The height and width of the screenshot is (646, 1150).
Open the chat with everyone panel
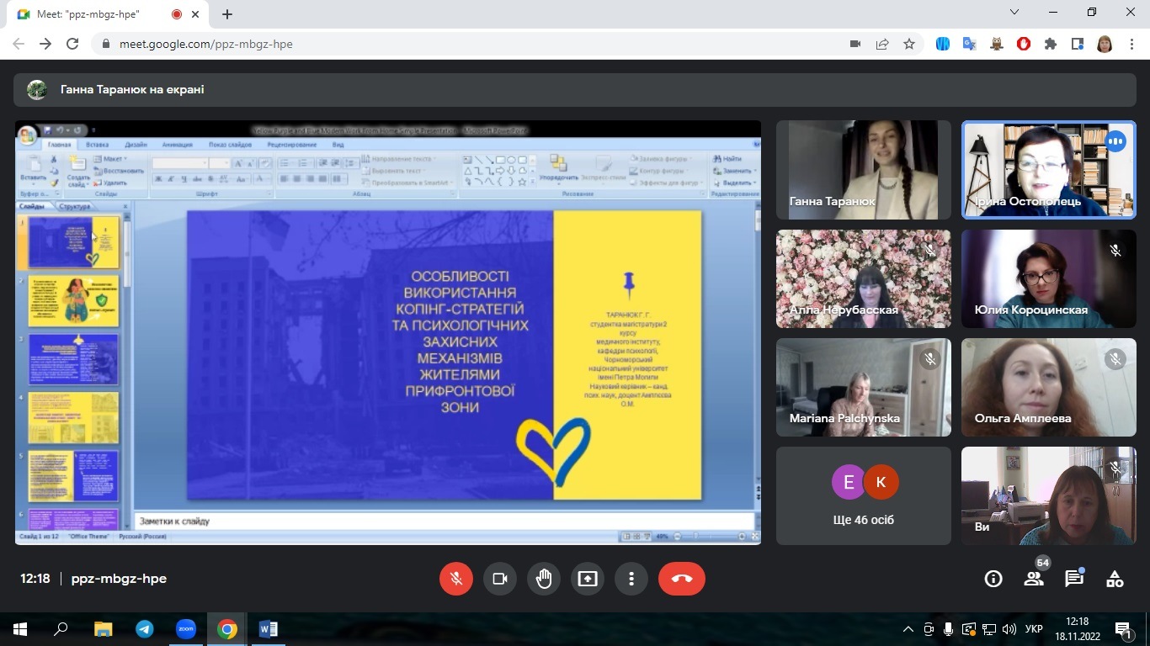point(1074,579)
